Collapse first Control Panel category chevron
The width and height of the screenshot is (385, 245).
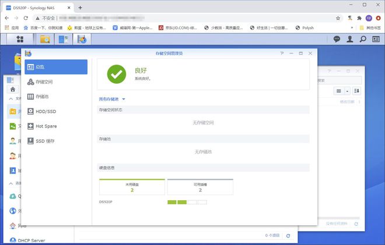tap(11, 99)
